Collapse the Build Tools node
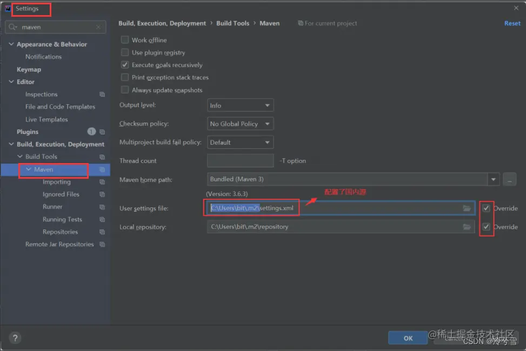The height and width of the screenshot is (351, 526). [20, 157]
